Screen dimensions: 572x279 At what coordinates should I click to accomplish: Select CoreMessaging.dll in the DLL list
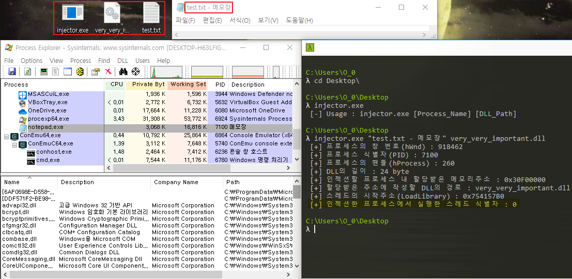coord(147,259)
